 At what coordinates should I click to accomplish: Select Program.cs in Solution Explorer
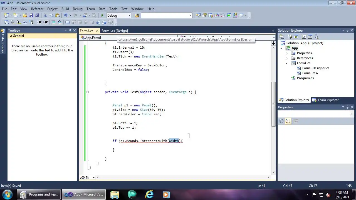click(305, 78)
